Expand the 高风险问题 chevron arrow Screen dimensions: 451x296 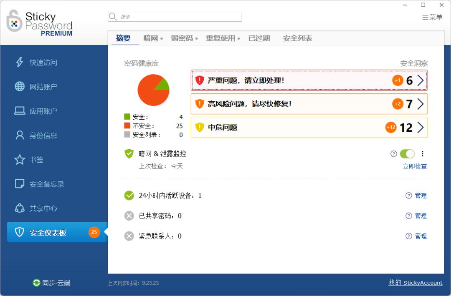[x=420, y=104]
